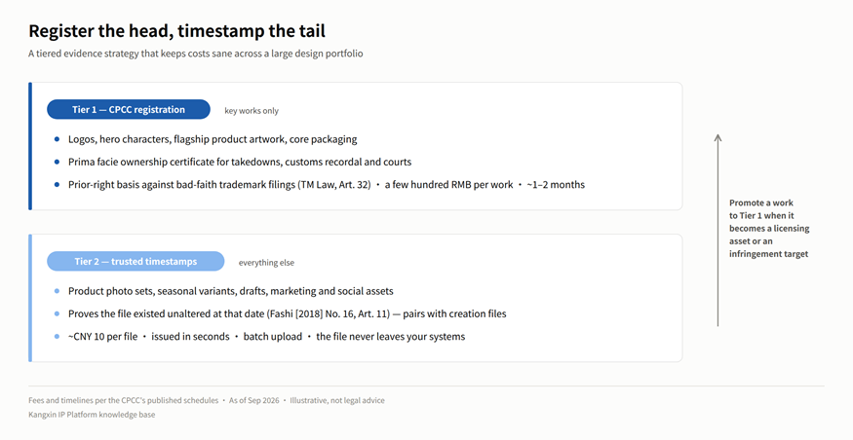Click the subtitle about tiered evidence strategy
Screen dimensions: 853x440
pos(195,54)
